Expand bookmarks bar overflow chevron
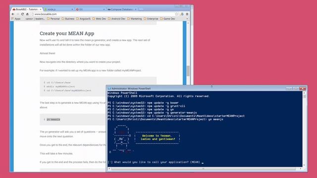This screenshot has width=317, height=178. pyautogui.click(x=187, y=19)
